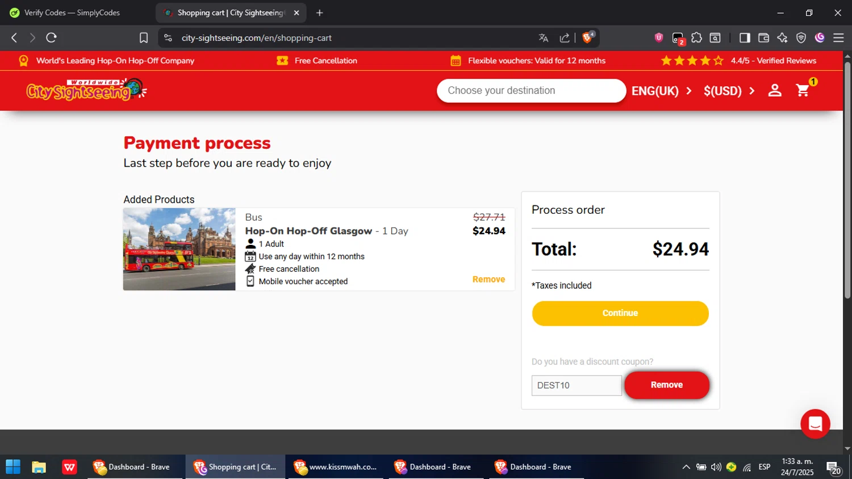
Task: Open a new browser tab
Action: [319, 13]
